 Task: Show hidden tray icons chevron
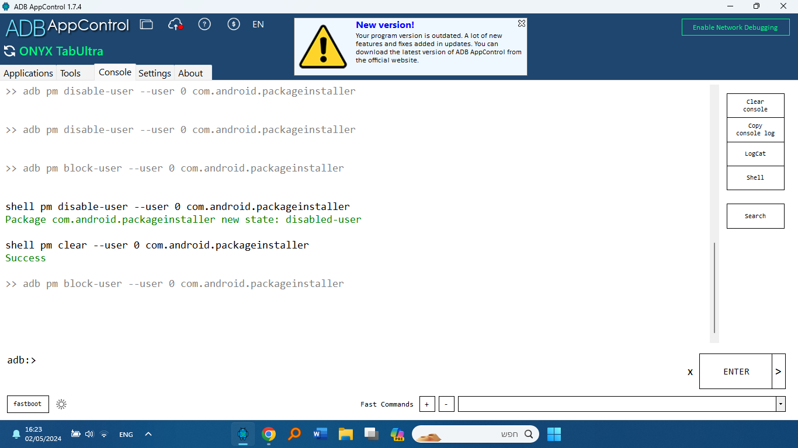148,434
